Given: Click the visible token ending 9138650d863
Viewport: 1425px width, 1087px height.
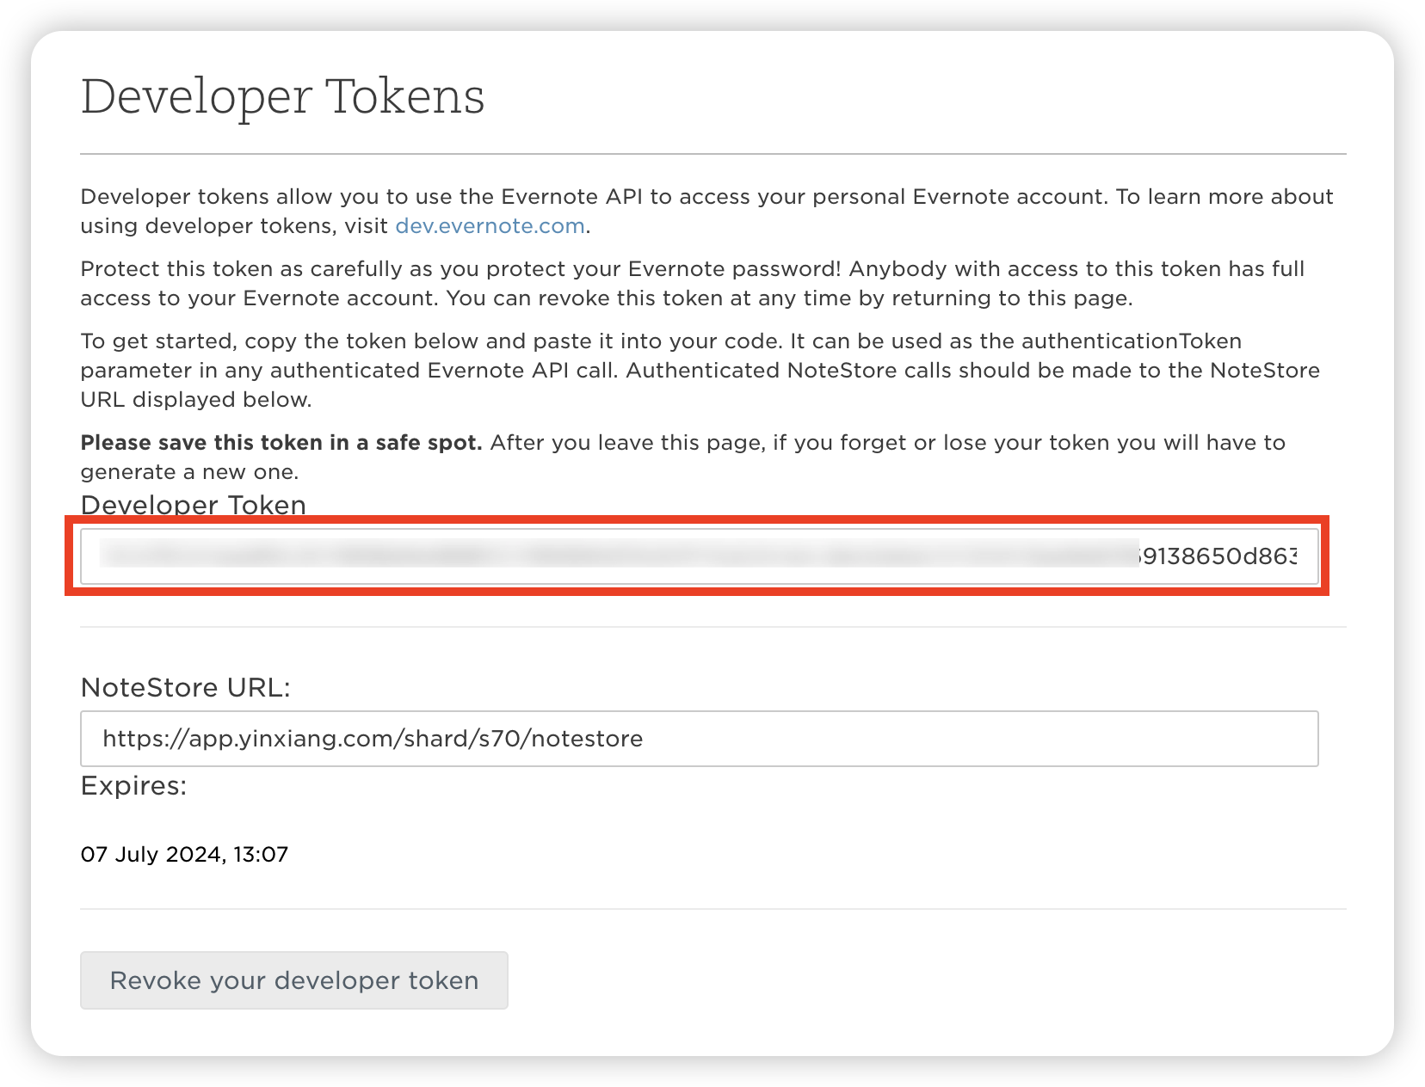Looking at the screenshot, I should pyautogui.click(x=1218, y=556).
